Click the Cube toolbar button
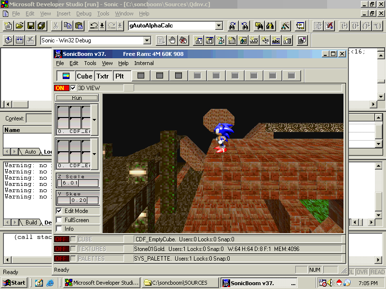The image size is (386, 289). pyautogui.click(x=84, y=76)
